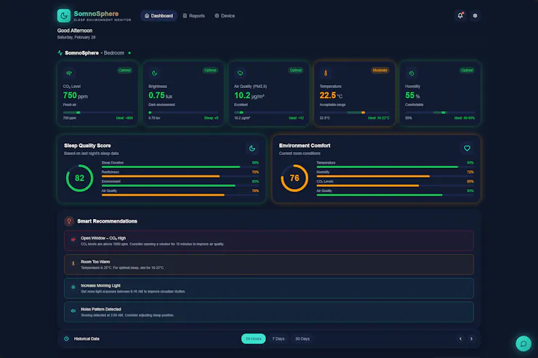The image size is (538, 358).
Task: Click the SomnoSphere moon logo icon
Action: tap(64, 15)
